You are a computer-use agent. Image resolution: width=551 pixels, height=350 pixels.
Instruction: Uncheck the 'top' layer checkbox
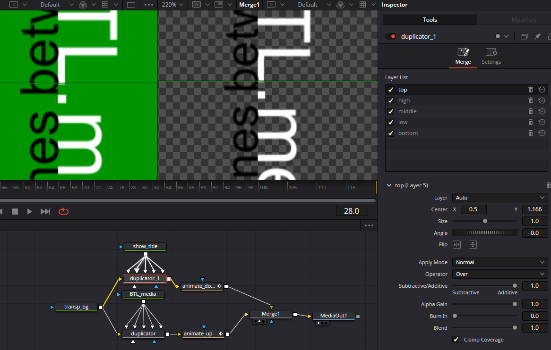pos(391,90)
